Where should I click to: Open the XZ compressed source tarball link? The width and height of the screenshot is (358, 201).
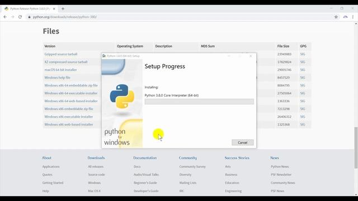pos(66,62)
